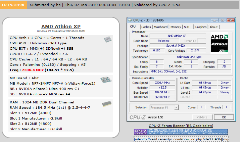Viewport: 240px width, 142px height.
Task: Click the CPU-Z Forum Banner link
Action: pos(181,126)
